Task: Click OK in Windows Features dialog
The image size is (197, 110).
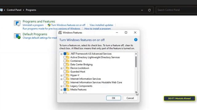Action: [x=114, y=98]
